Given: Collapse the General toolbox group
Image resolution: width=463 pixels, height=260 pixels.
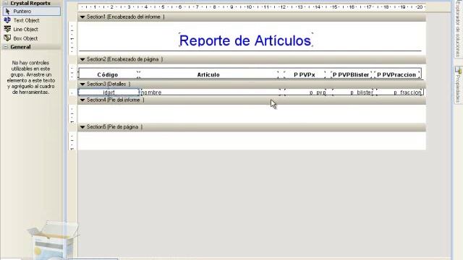Looking at the screenshot, I should coord(6,47).
